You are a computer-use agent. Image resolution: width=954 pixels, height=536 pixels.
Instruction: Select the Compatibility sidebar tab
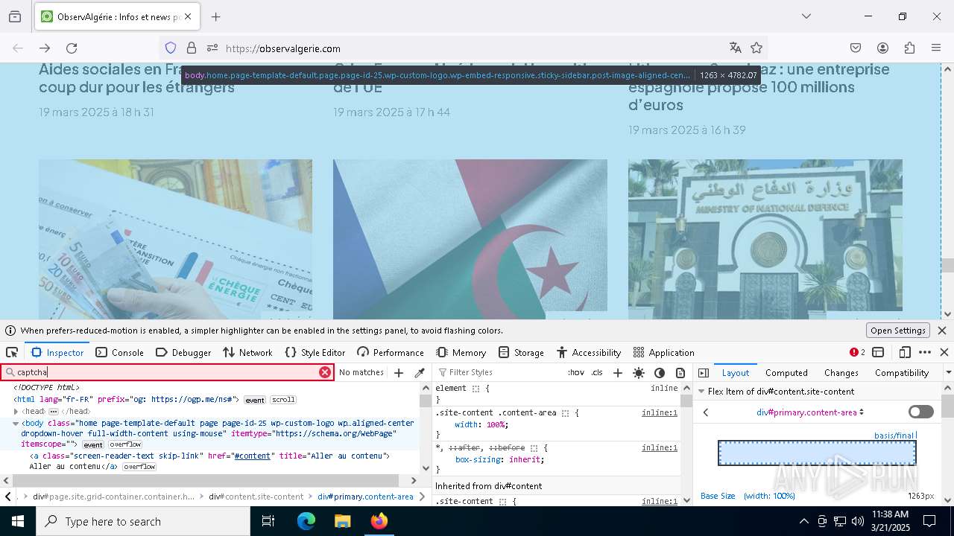(902, 372)
